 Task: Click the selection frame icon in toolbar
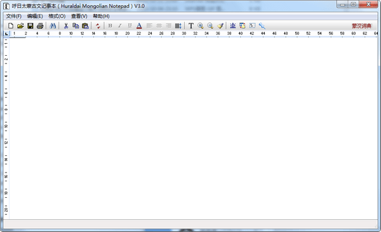coord(252,26)
